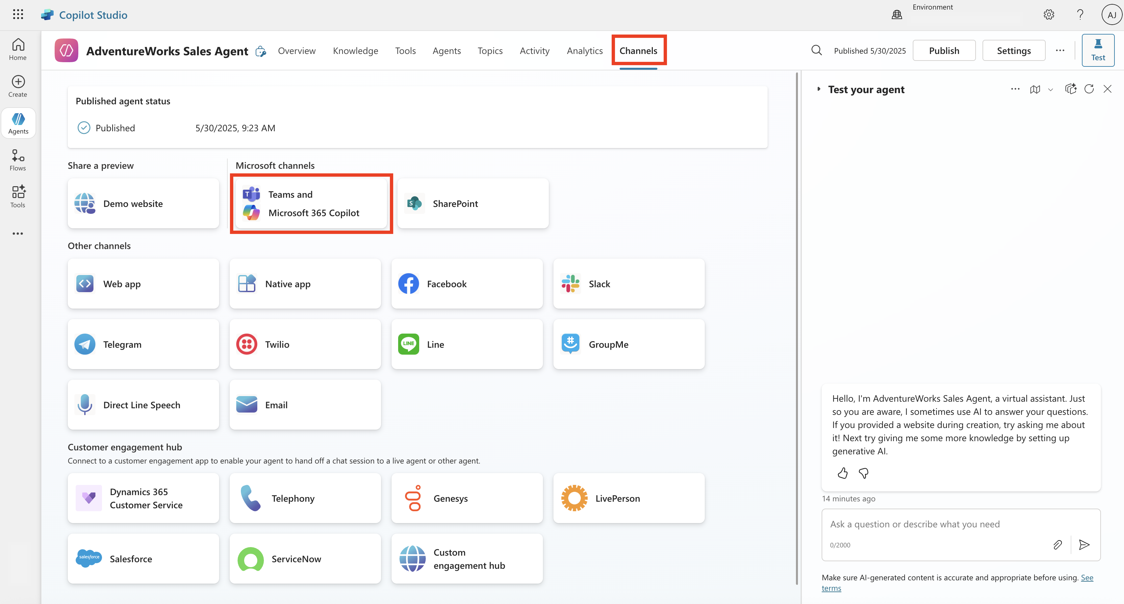Click the Flows sidebar icon
1124x604 pixels.
point(18,160)
